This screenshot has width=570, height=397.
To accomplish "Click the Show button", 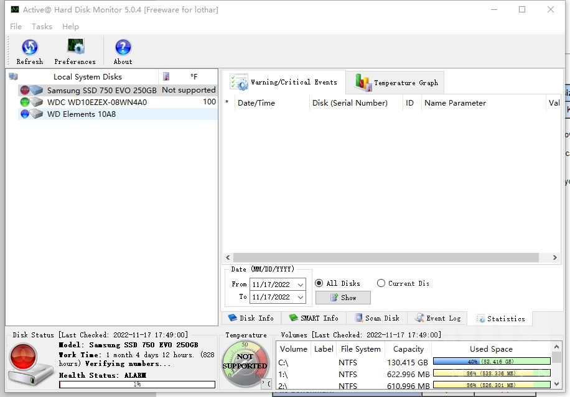I will [343, 298].
